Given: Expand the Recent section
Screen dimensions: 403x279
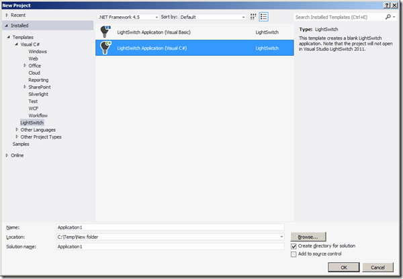Looking at the screenshot, I should point(7,15).
